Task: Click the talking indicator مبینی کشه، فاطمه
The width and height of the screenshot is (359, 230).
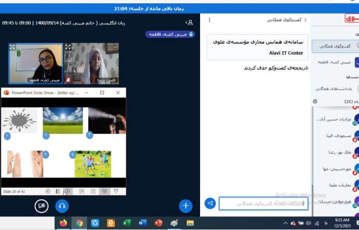Action: 170,34
